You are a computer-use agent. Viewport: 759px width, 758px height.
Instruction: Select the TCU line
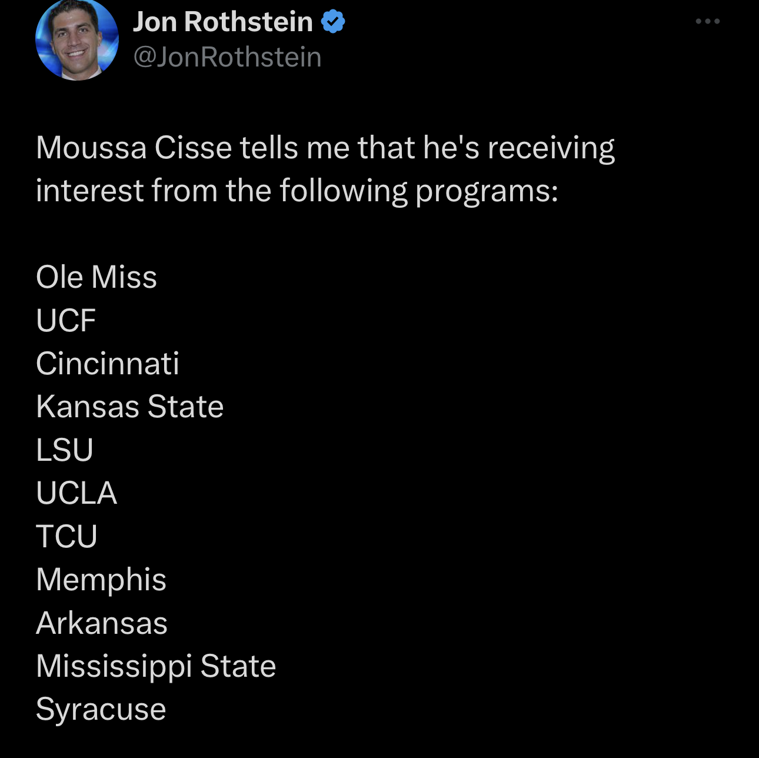(x=66, y=537)
